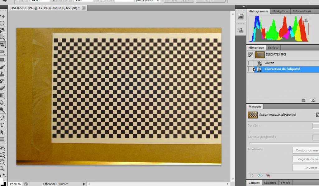Select the Ruler measurement tool
This screenshot has height=186, width=319.
coord(2,52)
